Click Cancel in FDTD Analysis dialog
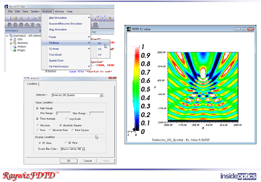This screenshot has width=261, height=182. coord(88,161)
